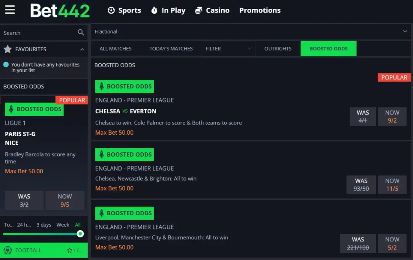Switch to the Outrights tab

pos(278,49)
